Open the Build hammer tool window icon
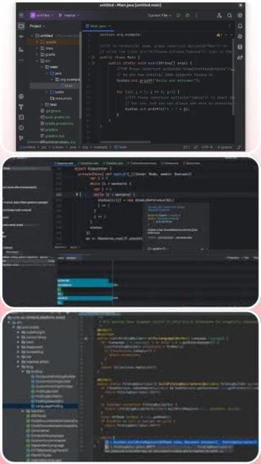The image size is (261, 464). click(x=21, y=107)
